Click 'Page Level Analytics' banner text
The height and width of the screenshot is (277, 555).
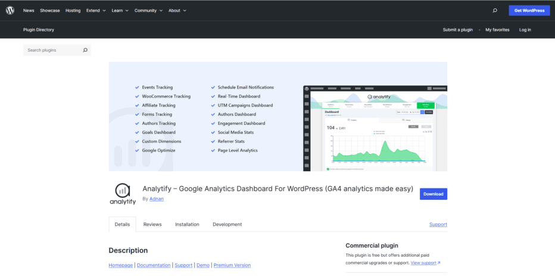[x=238, y=150]
